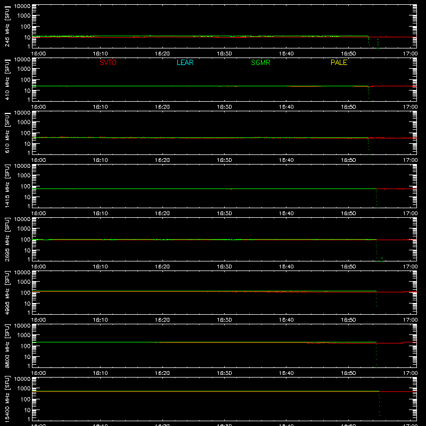426x426 pixels.
Task: Click 16:10 tick label under 610 MHz plot
Action: click(100, 160)
